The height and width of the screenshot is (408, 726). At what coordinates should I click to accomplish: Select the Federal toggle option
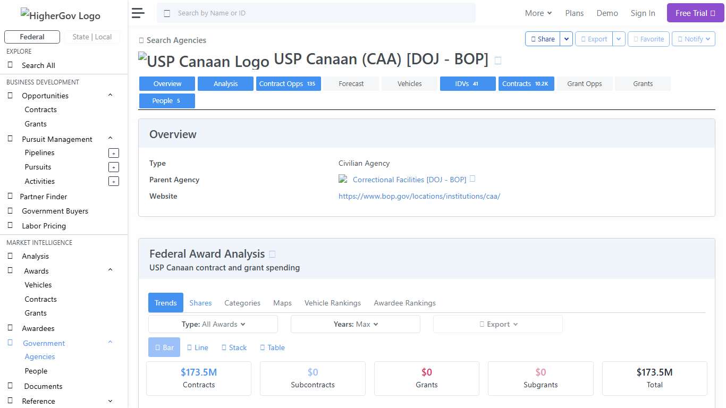click(x=31, y=37)
